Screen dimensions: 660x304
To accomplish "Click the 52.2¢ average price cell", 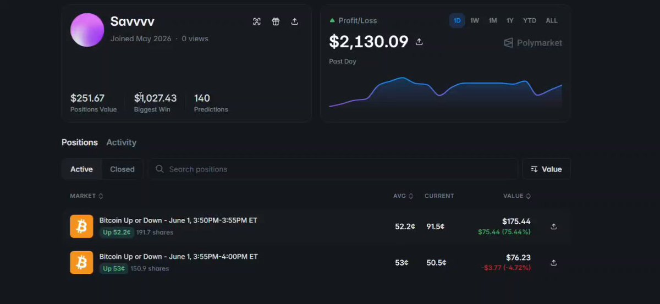I will coord(405,226).
